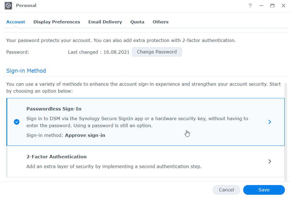Cancel the pending changes
Viewport: 291px width, 197px height.
point(226,190)
